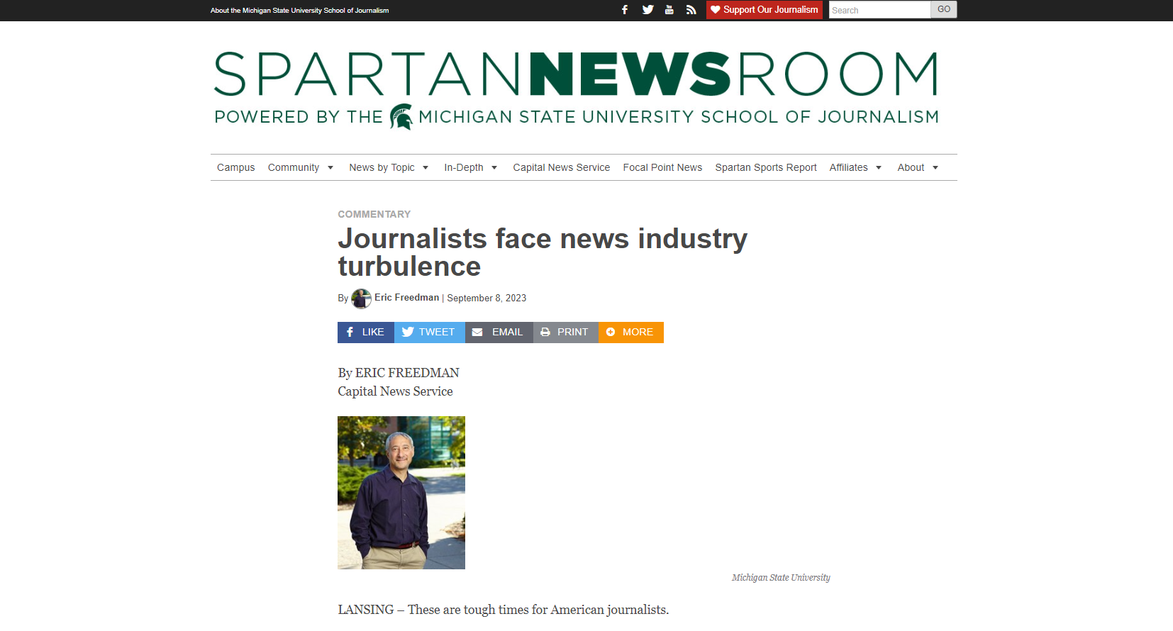
Task: Share article via EMAIL button
Action: 499,333
